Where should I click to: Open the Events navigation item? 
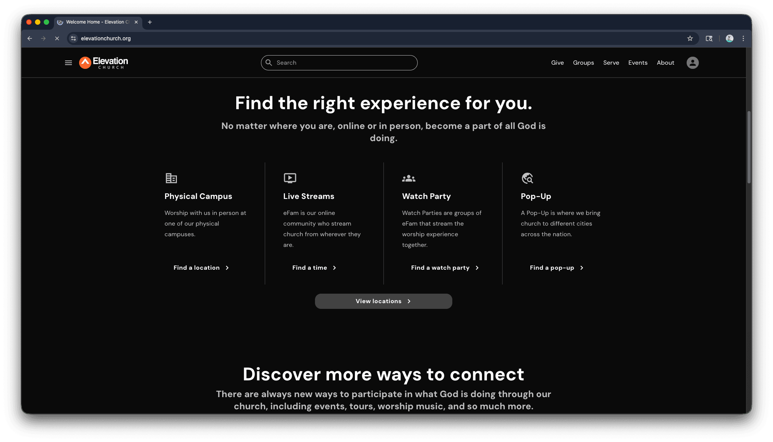[x=638, y=63]
